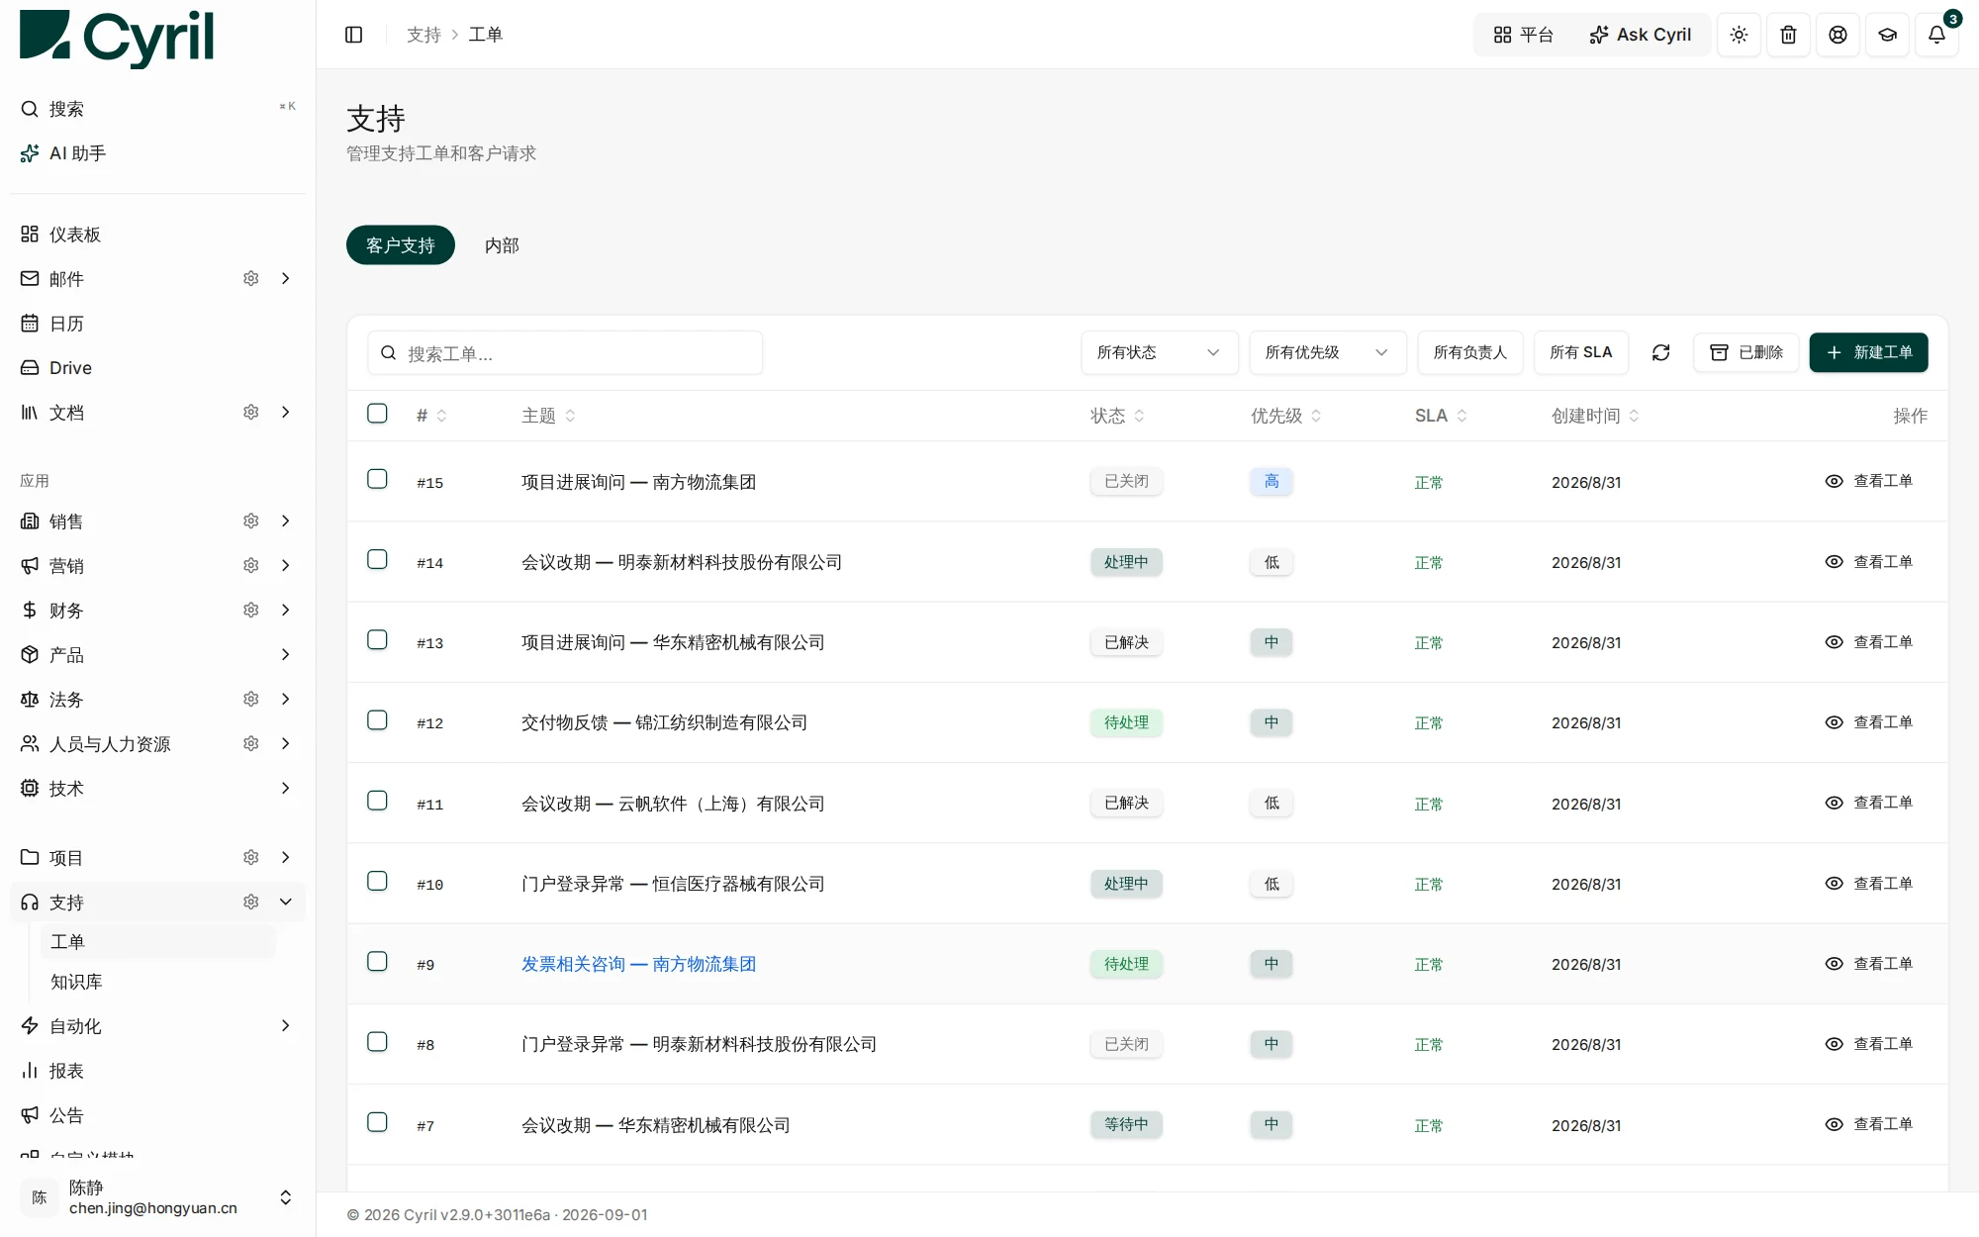Click 支持 in the breadcrumb
The height and width of the screenshot is (1237, 1979).
[424, 35]
